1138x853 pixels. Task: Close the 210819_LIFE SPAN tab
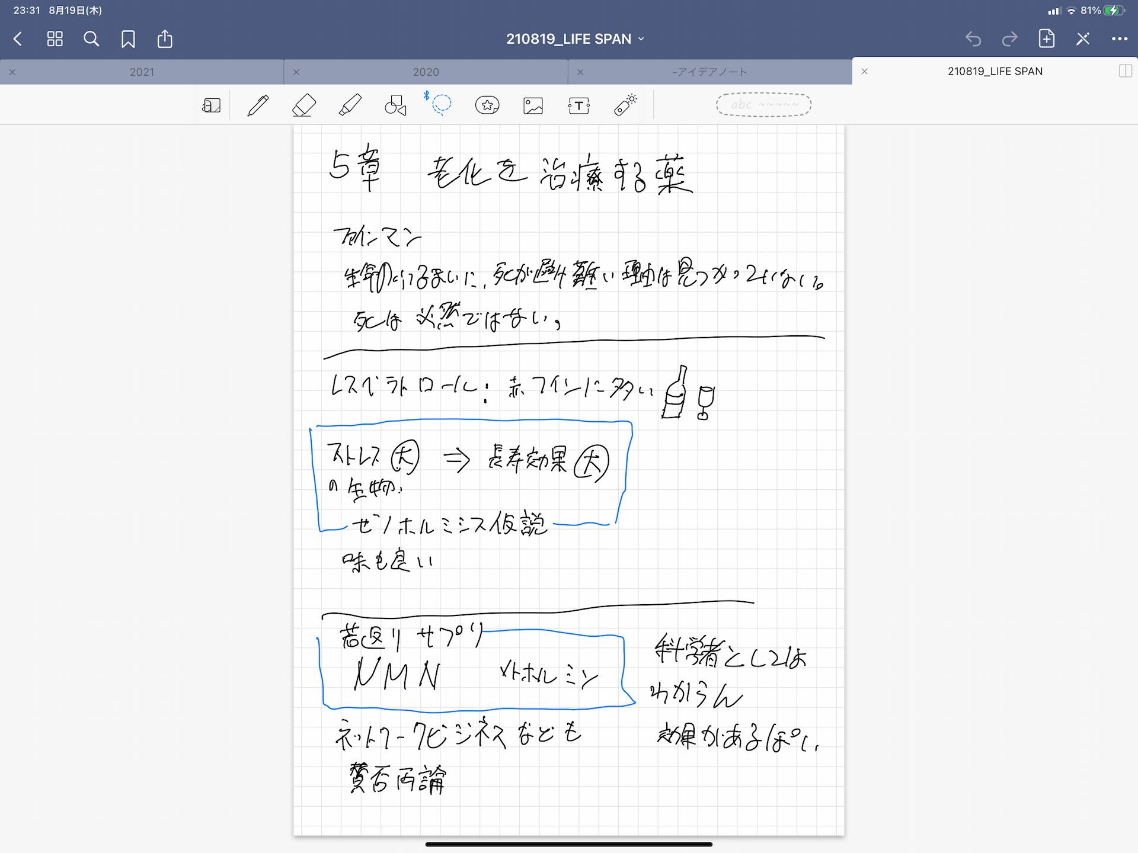[864, 72]
